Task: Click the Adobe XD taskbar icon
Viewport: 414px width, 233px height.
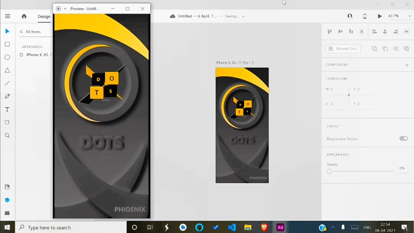Action: coord(280,227)
